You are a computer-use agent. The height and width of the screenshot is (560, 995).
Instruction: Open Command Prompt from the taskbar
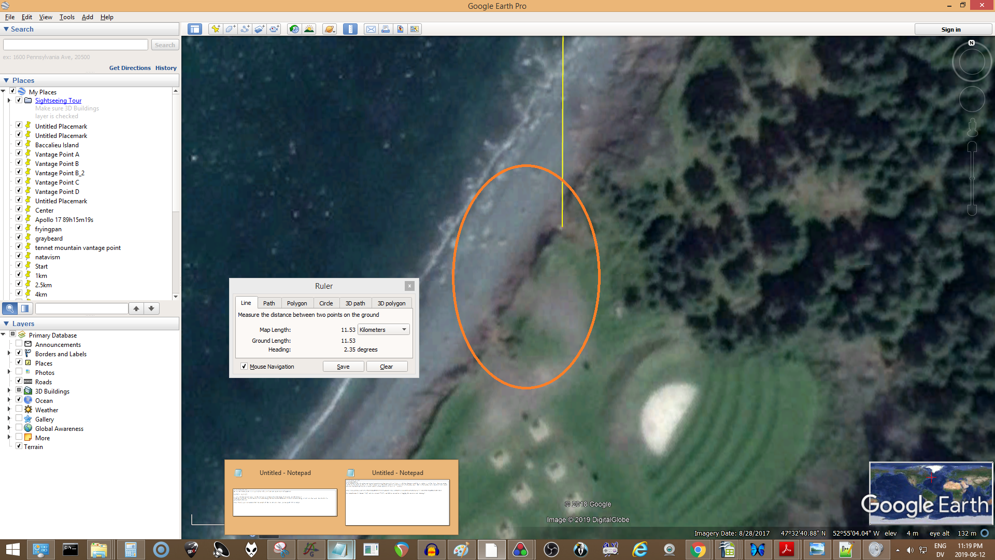(70, 550)
